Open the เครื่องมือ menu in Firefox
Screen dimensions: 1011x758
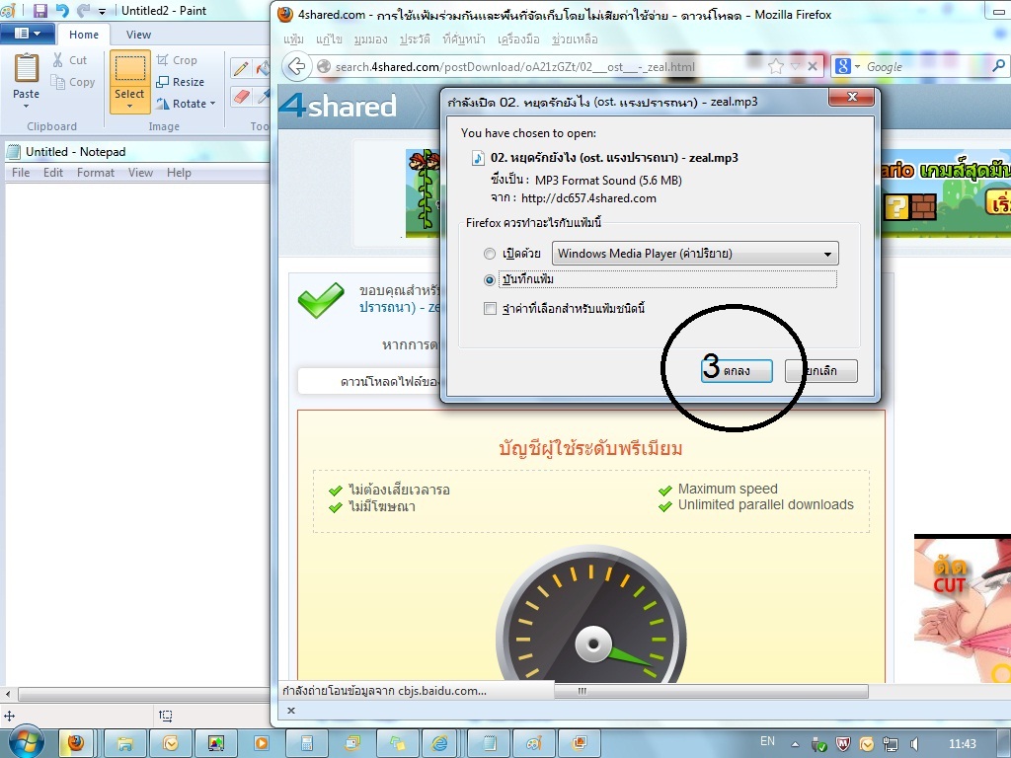[518, 39]
